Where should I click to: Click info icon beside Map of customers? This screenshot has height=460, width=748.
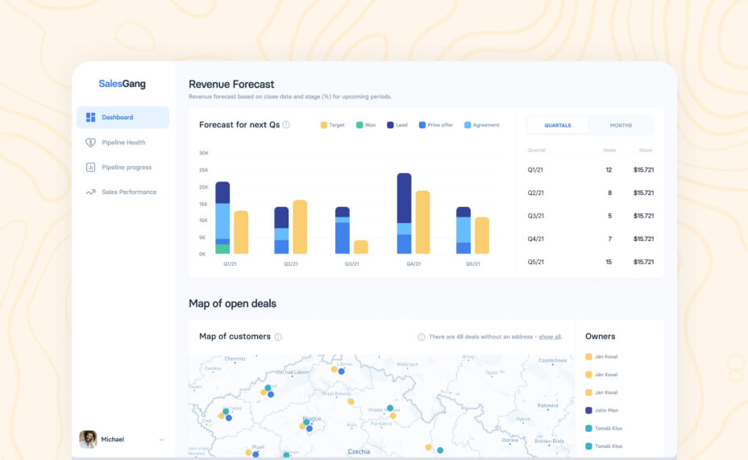278,337
